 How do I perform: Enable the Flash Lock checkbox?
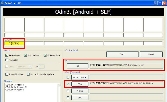7,60
